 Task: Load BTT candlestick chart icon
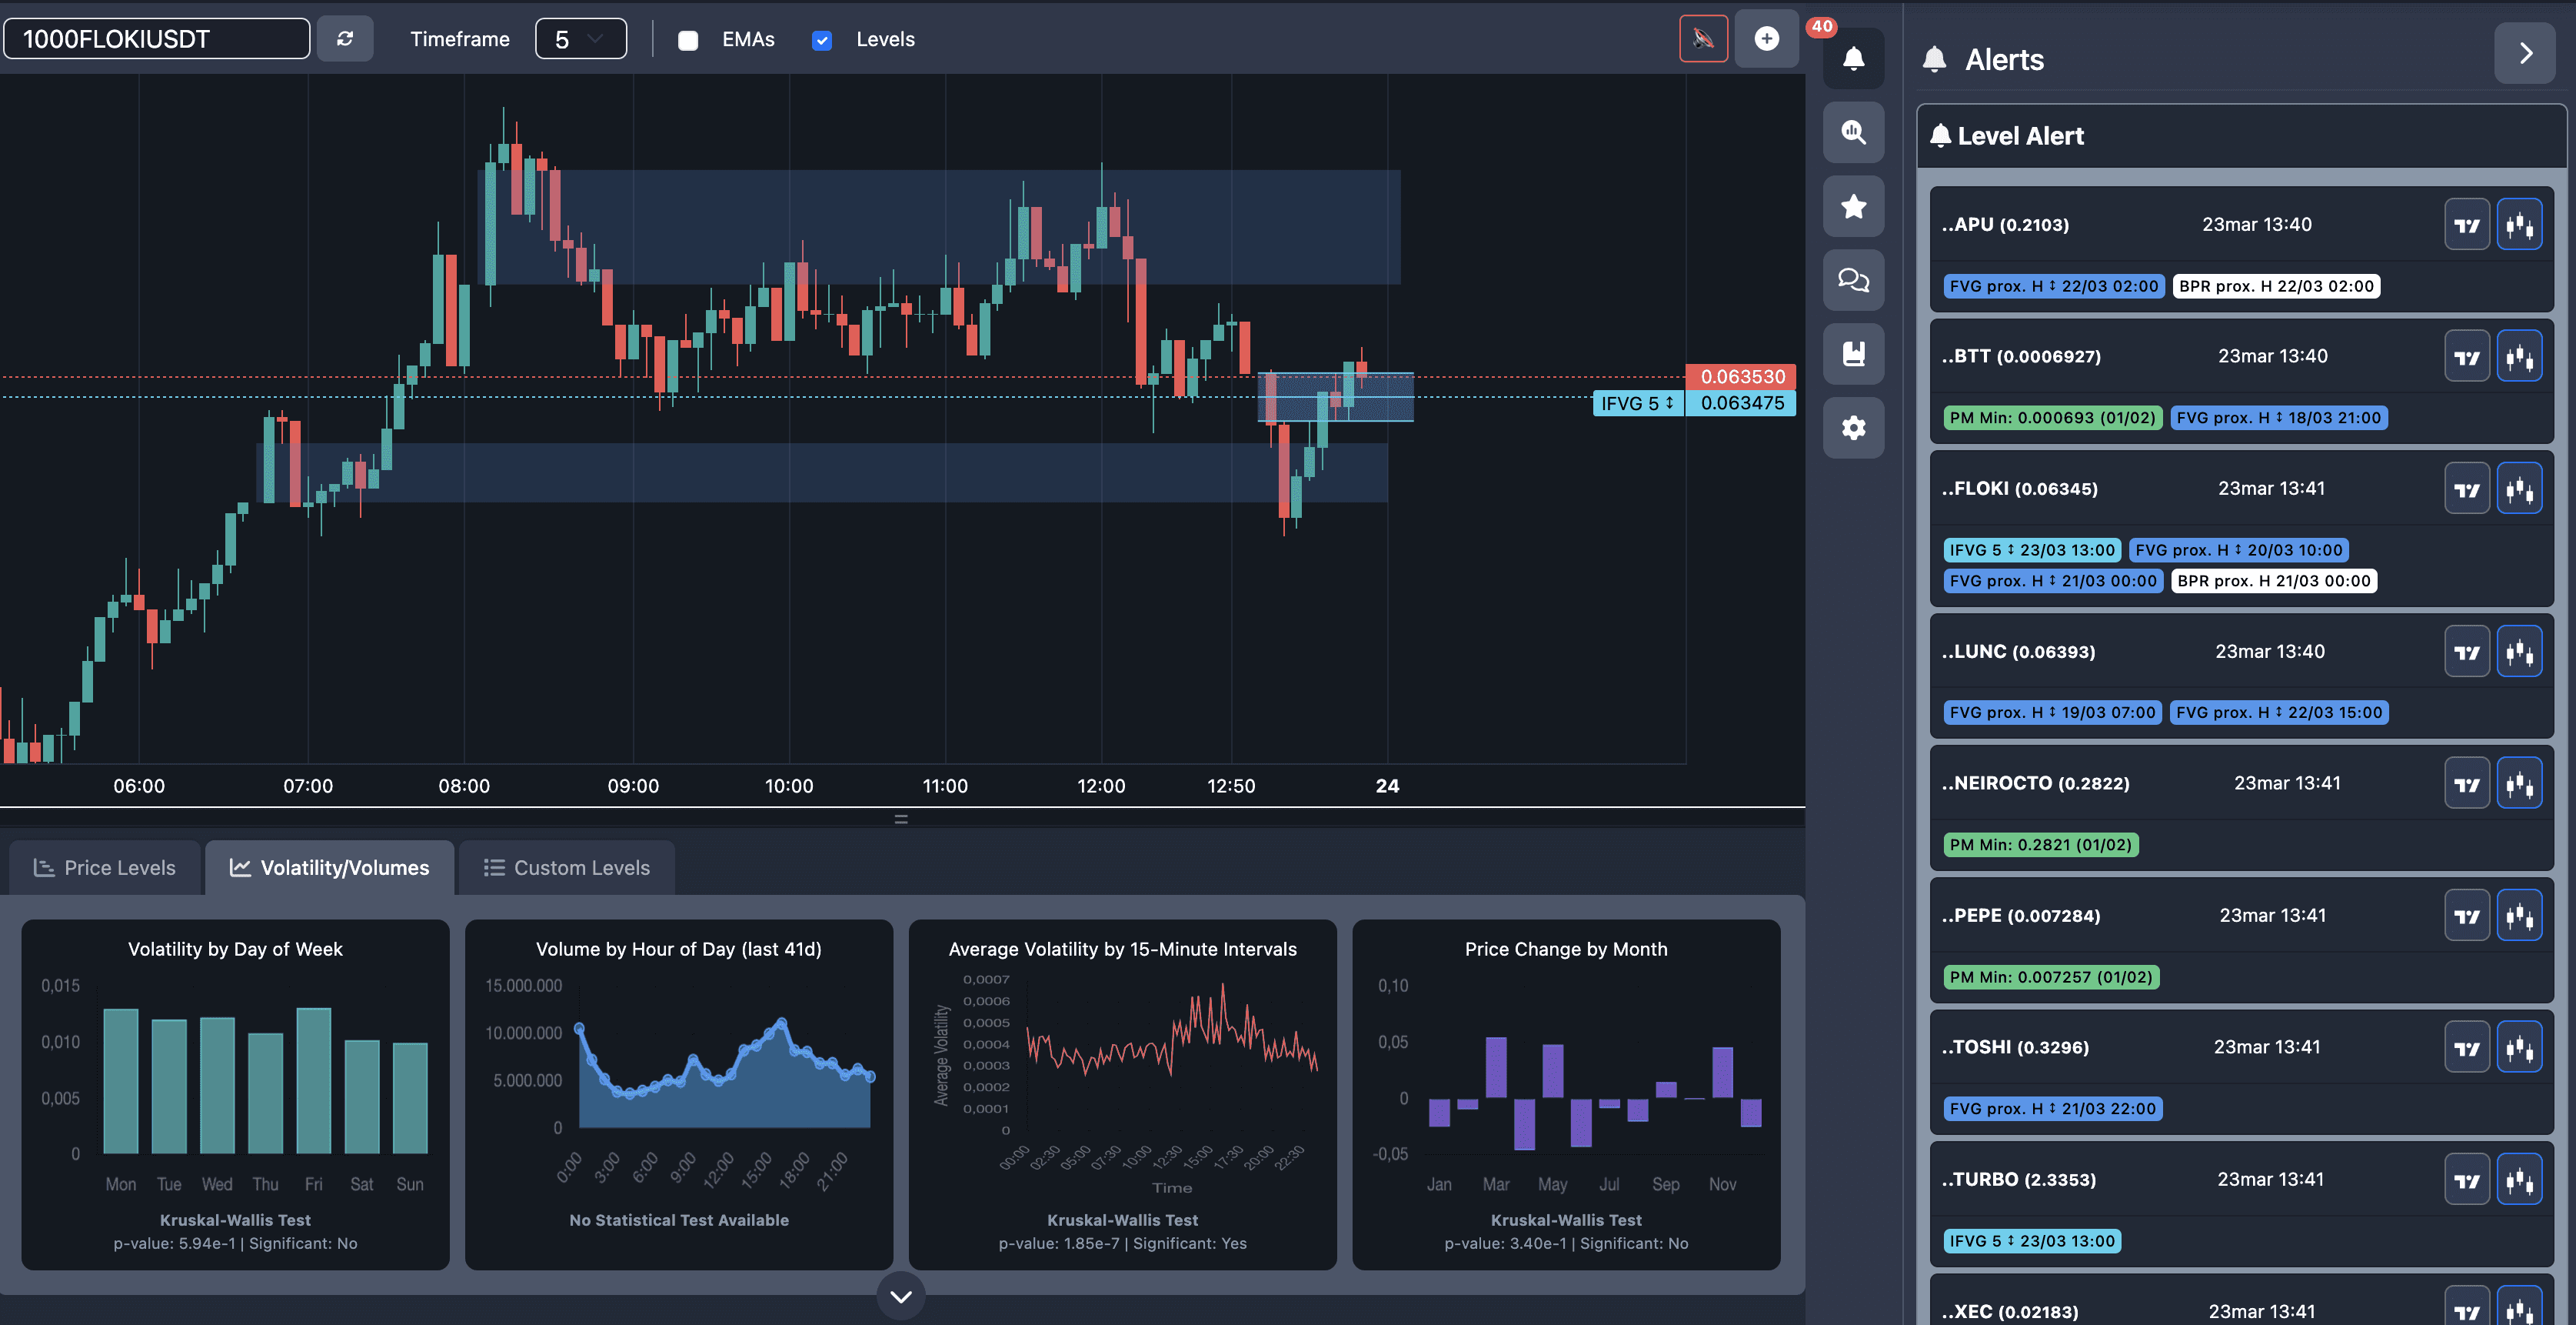(2519, 357)
